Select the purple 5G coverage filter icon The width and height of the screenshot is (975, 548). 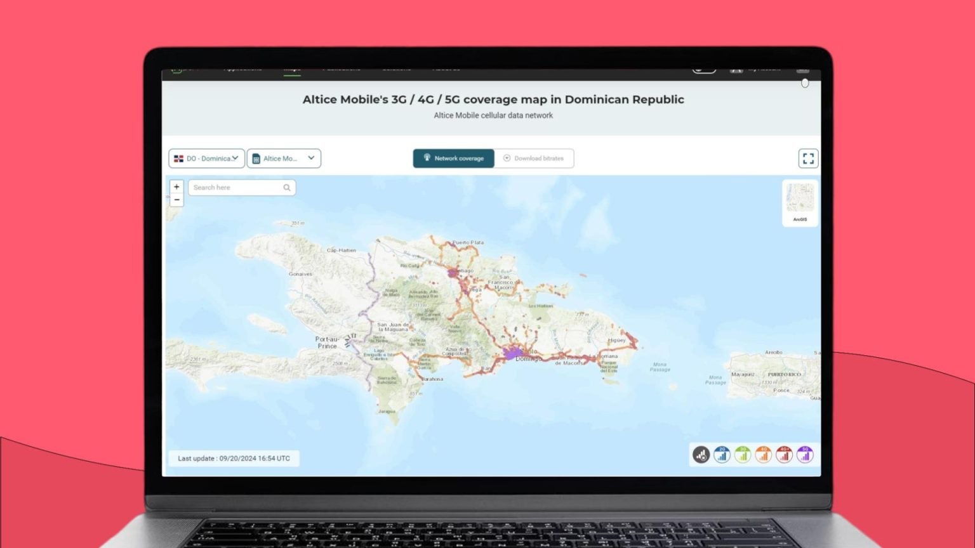(x=804, y=455)
